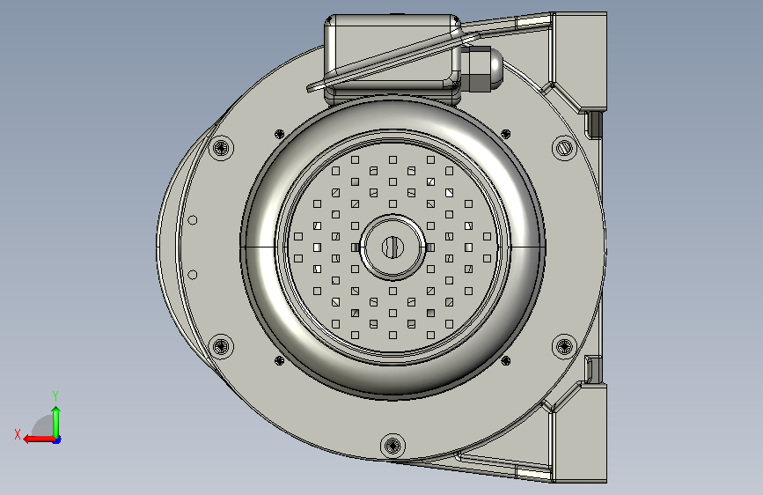Pick the upper small hole on the left housing edge

193,220
